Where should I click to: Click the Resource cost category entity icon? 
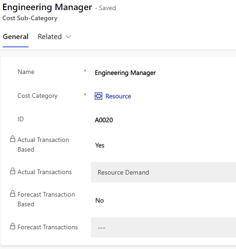[98, 96]
